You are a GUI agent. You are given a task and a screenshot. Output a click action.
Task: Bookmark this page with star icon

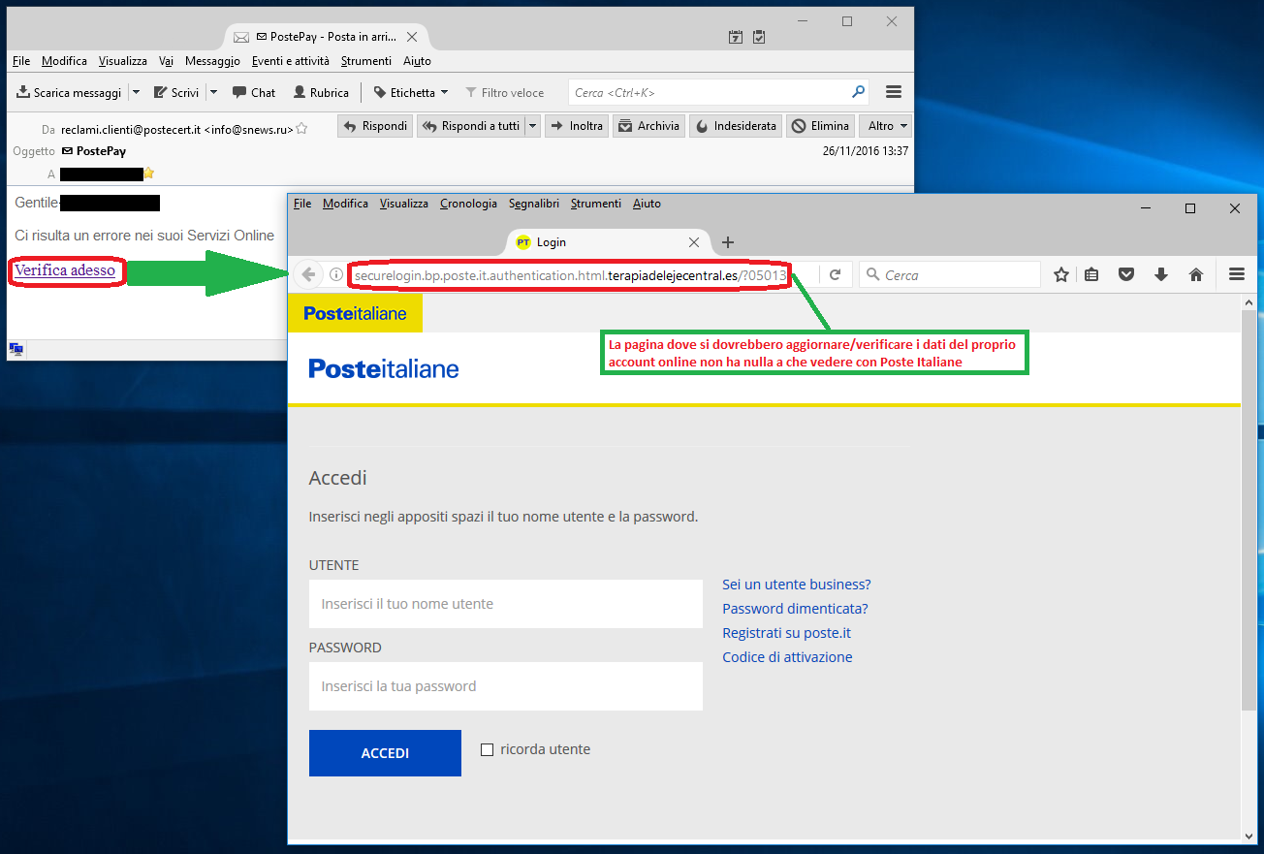[x=1061, y=275]
